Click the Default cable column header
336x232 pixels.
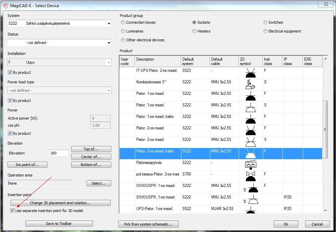(224, 61)
